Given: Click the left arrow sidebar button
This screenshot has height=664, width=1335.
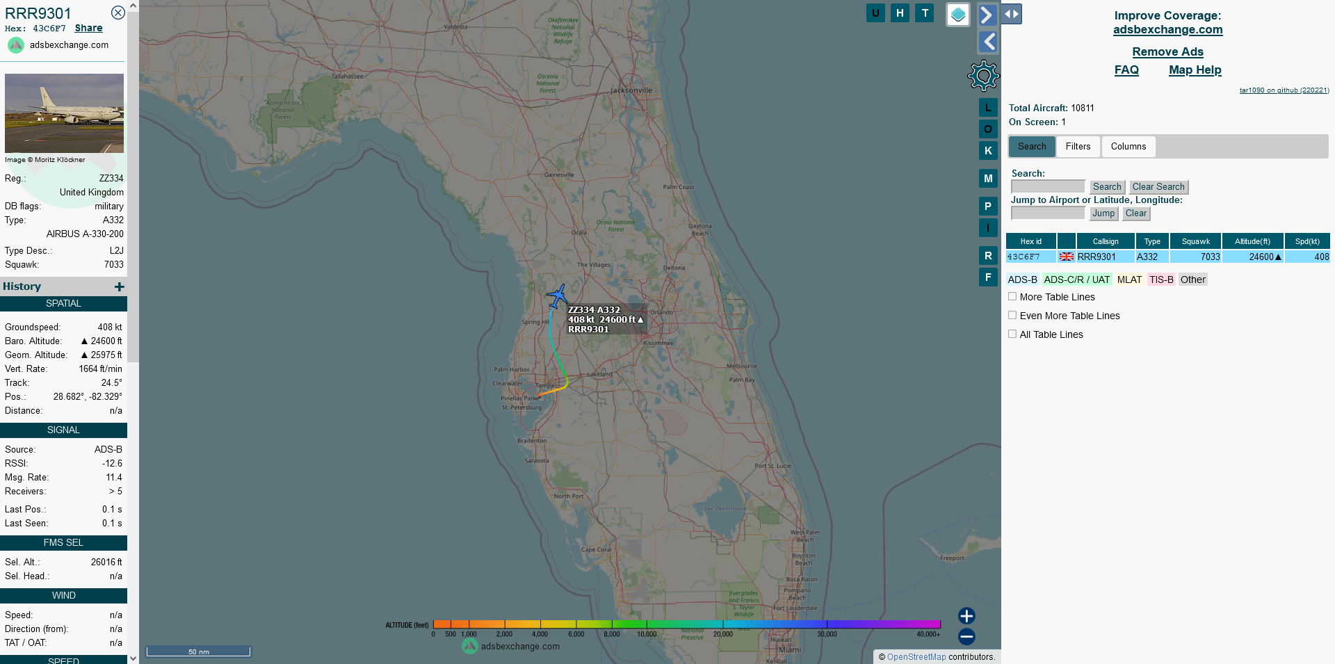Looking at the screenshot, I should click(987, 42).
